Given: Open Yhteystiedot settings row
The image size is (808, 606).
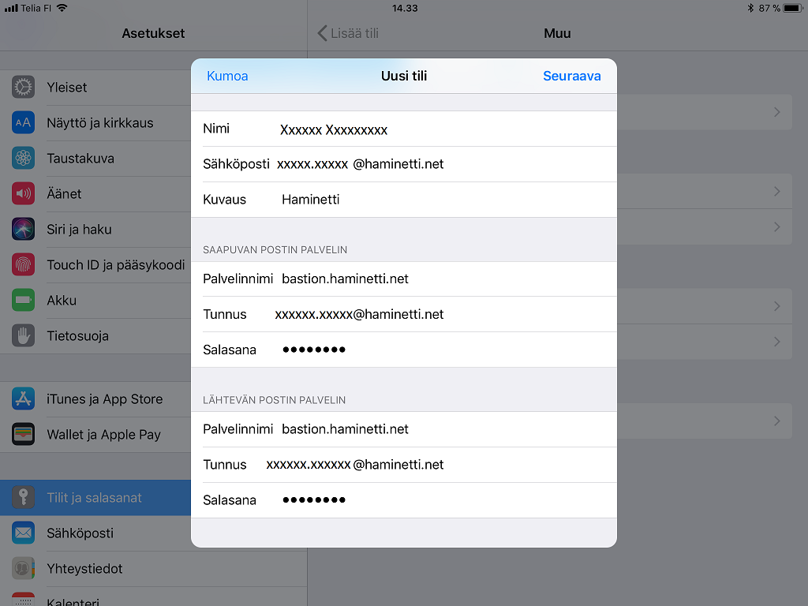Looking at the screenshot, I should click(95, 568).
